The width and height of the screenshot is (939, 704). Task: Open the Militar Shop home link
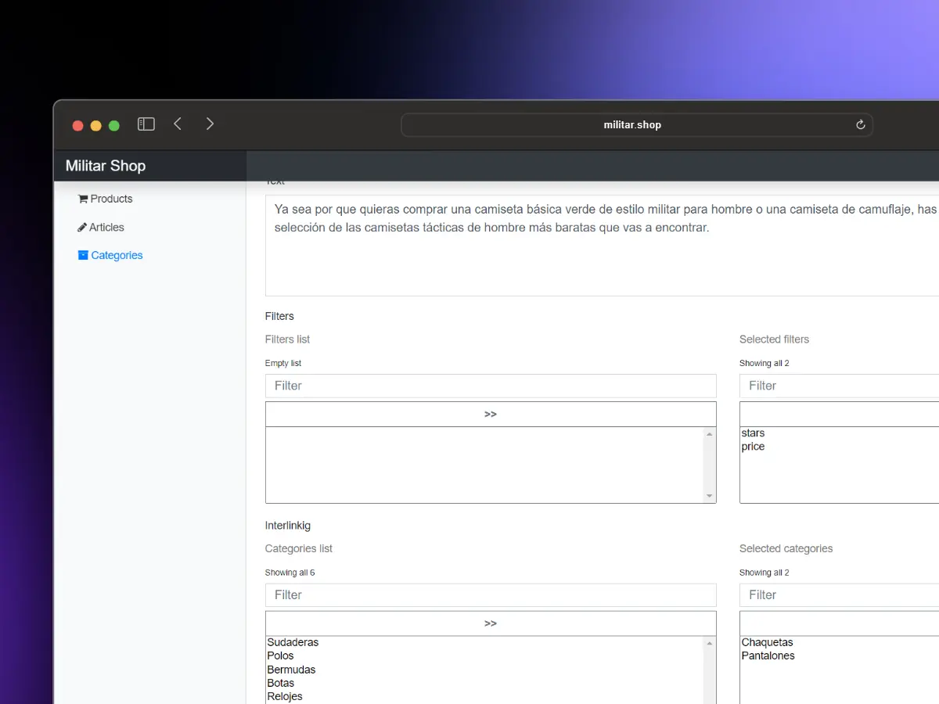pyautogui.click(x=106, y=166)
